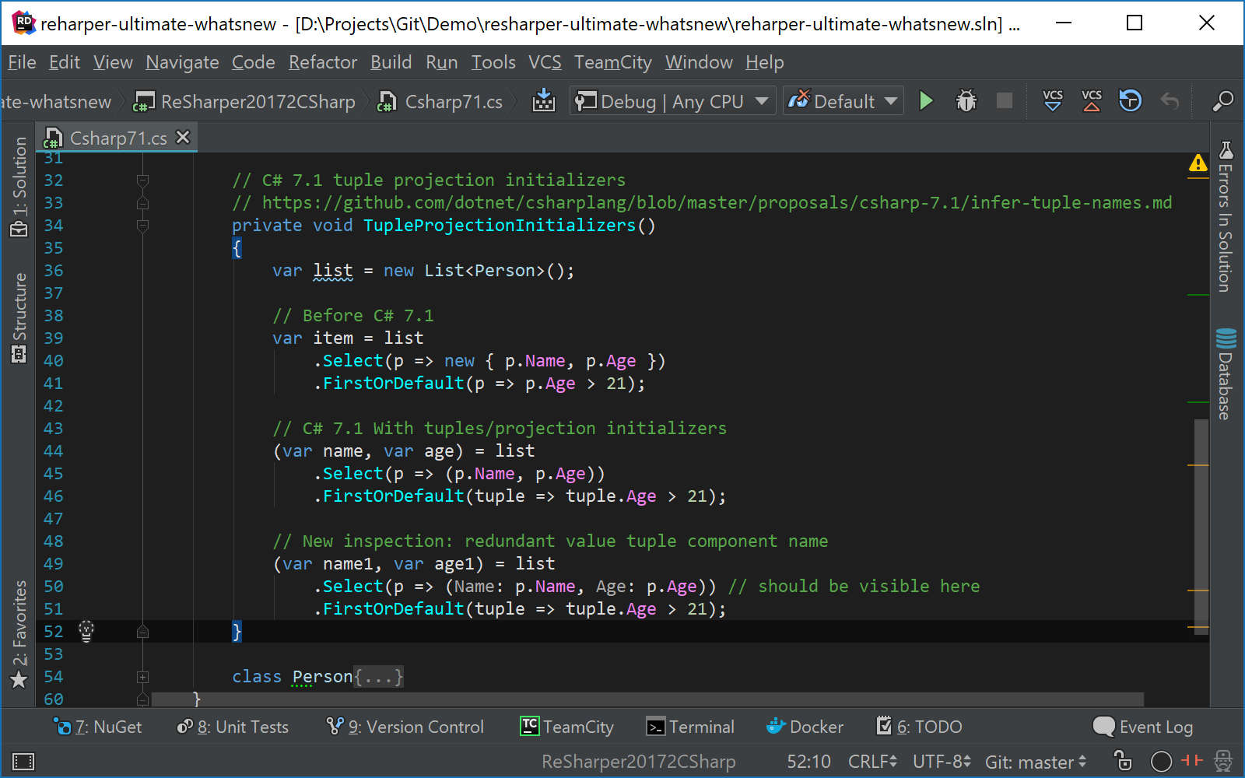Screen dimensions: 1245x778
Task: Click Csharp71.cs breadcrumb in navigation bar
Action: click(440, 102)
